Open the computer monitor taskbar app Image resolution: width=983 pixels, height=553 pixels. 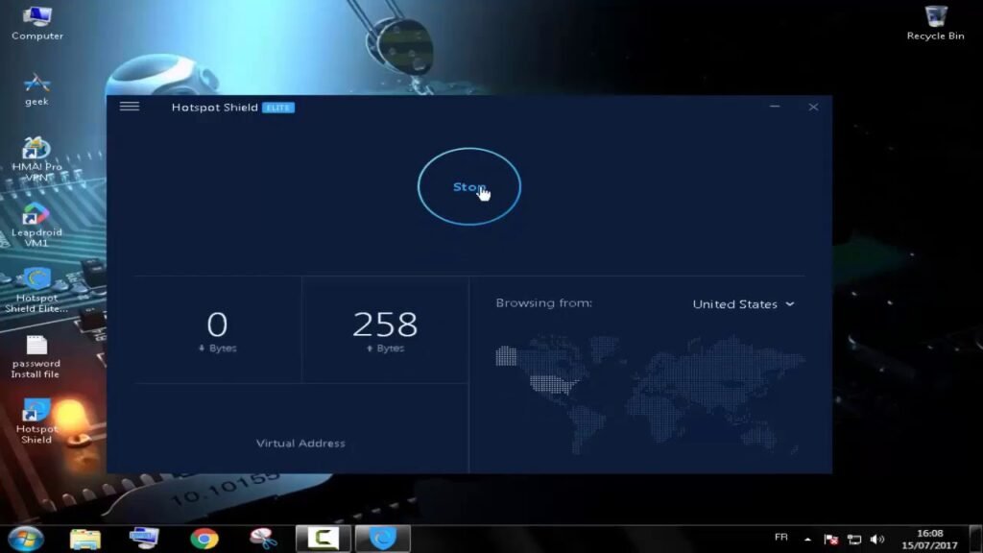click(x=144, y=539)
